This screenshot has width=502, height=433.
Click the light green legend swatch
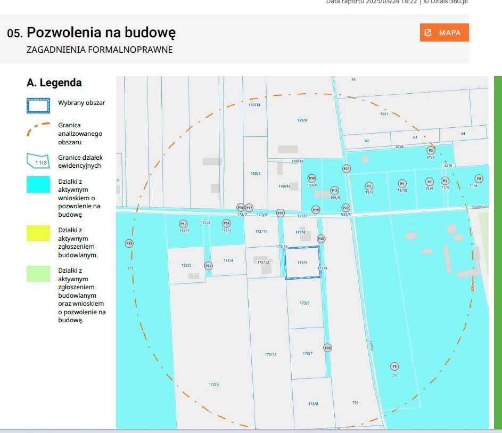[38, 274]
